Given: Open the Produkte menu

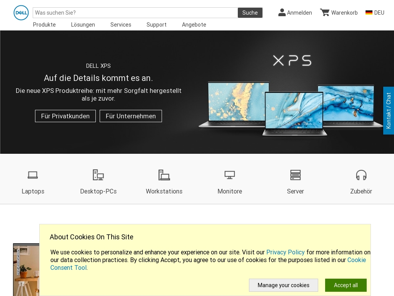Looking at the screenshot, I should pyautogui.click(x=44, y=25).
